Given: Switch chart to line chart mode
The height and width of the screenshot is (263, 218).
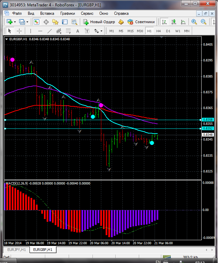Looking at the screenshot, I should (x=183, y=22).
